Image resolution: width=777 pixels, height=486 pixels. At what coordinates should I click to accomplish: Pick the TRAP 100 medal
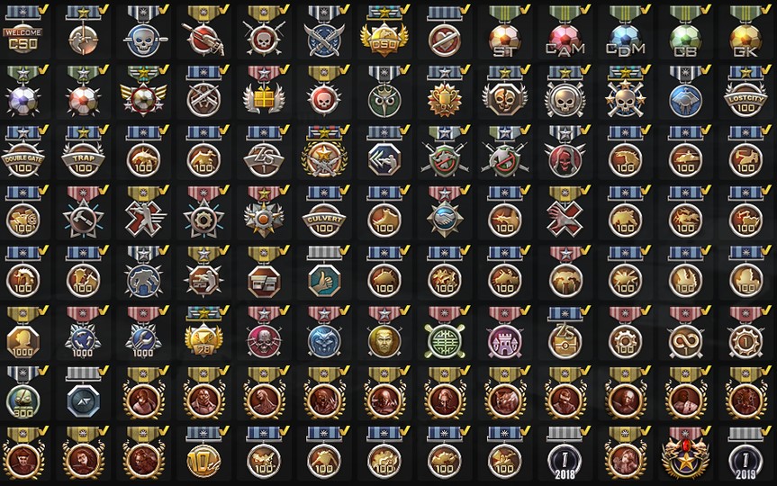coord(83,152)
